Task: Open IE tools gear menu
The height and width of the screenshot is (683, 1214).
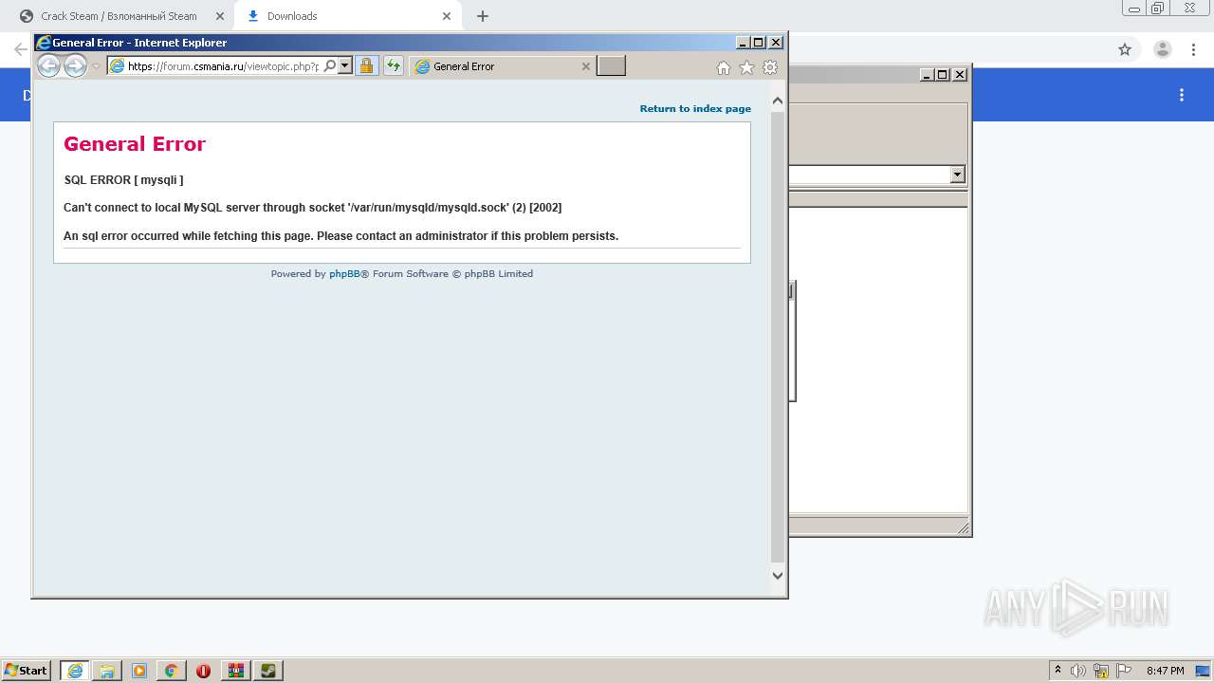Action: [770, 67]
